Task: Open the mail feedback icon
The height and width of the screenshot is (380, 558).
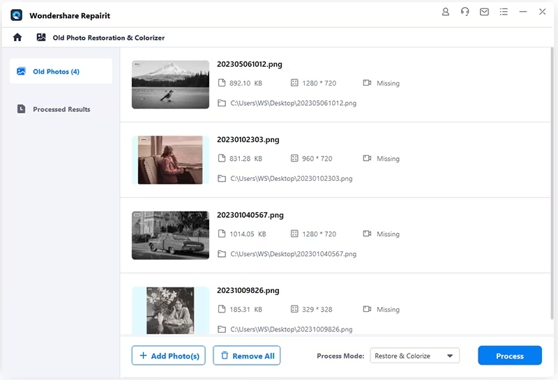Action: 484,13
